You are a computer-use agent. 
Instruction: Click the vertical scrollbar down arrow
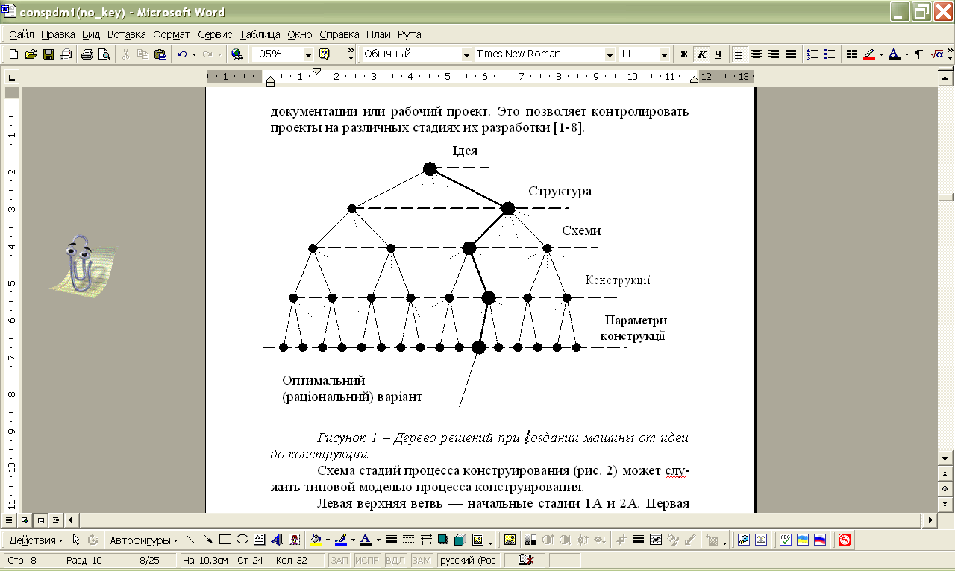(946, 458)
